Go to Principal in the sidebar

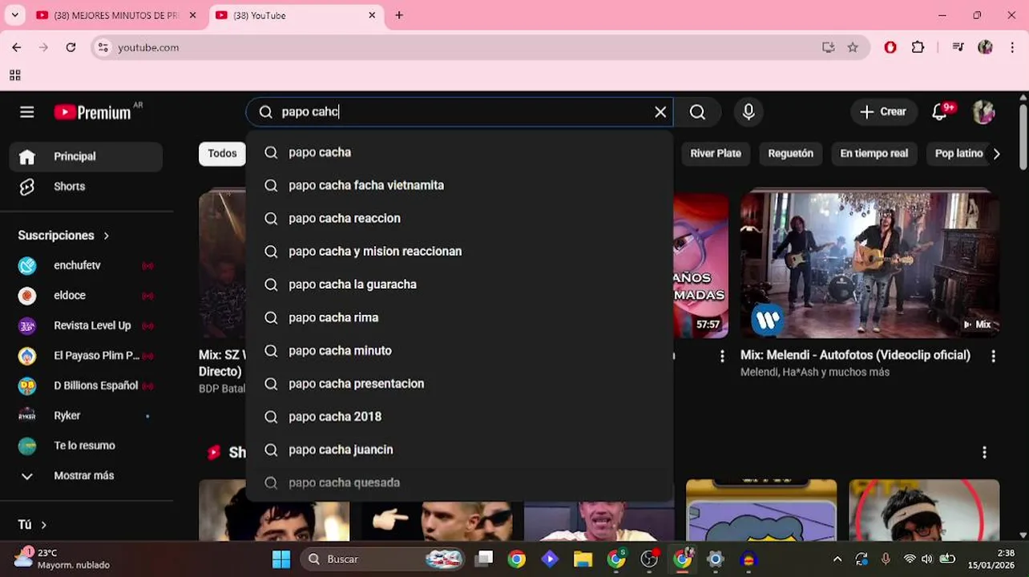click(x=86, y=156)
